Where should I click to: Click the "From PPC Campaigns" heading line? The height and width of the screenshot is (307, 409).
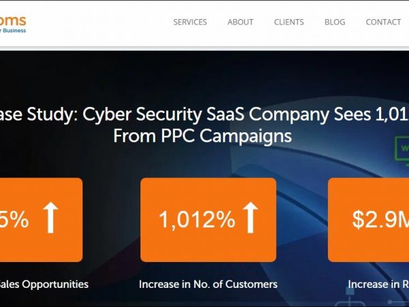tap(202, 136)
